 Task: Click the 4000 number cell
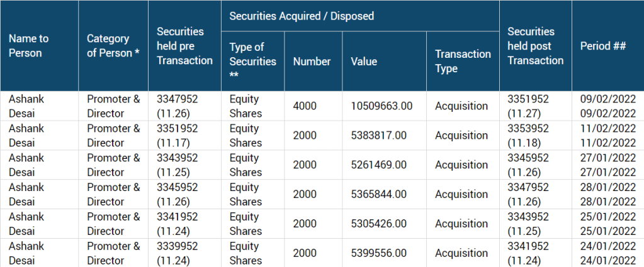coord(306,106)
